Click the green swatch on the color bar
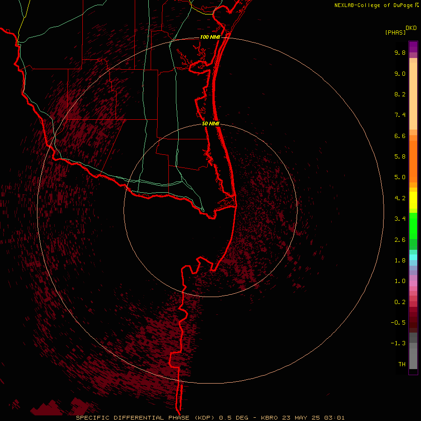Viewport: 421px width, 421px height. click(413, 226)
